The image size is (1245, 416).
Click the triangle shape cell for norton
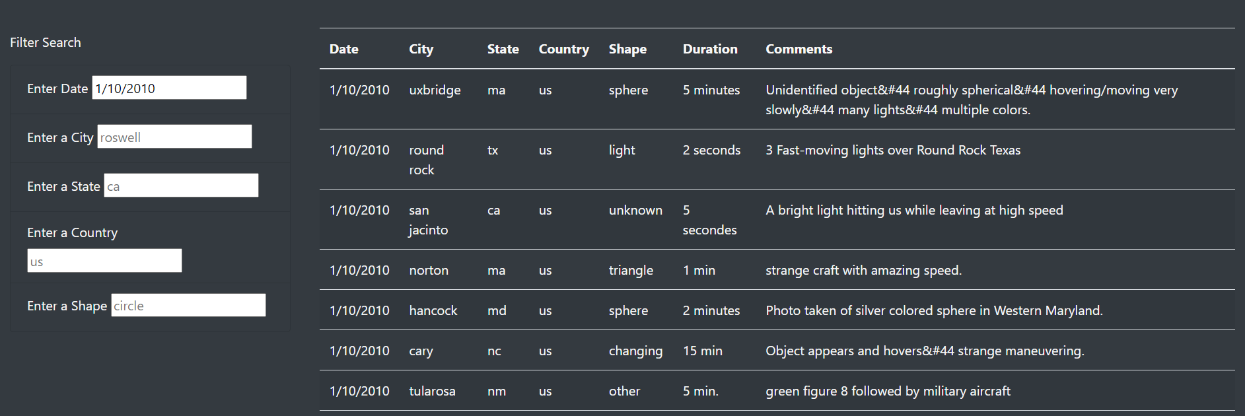click(x=631, y=270)
